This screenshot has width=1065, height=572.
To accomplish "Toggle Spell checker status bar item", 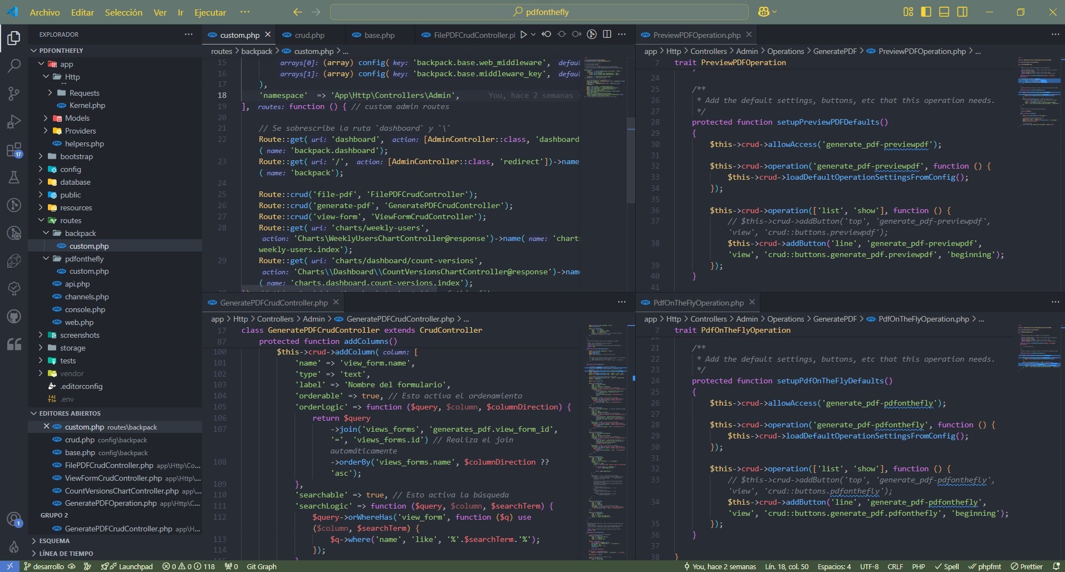I will 947,566.
